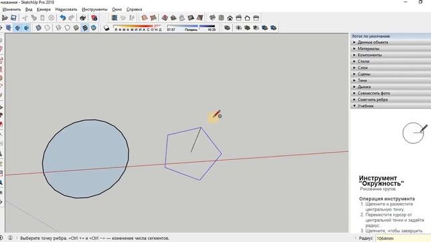Select the Trim solid tool
The image size is (431, 242).
265,28
